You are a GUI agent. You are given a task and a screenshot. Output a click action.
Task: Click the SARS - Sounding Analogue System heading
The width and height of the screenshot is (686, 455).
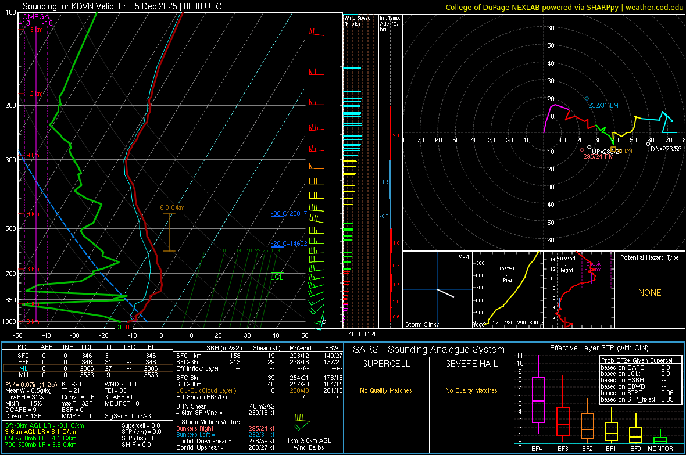429,350
